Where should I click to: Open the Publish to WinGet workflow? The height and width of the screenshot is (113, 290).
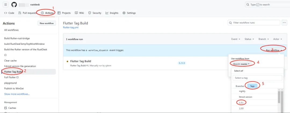(x=14, y=88)
